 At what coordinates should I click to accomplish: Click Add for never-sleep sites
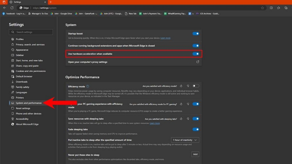tap(195, 154)
